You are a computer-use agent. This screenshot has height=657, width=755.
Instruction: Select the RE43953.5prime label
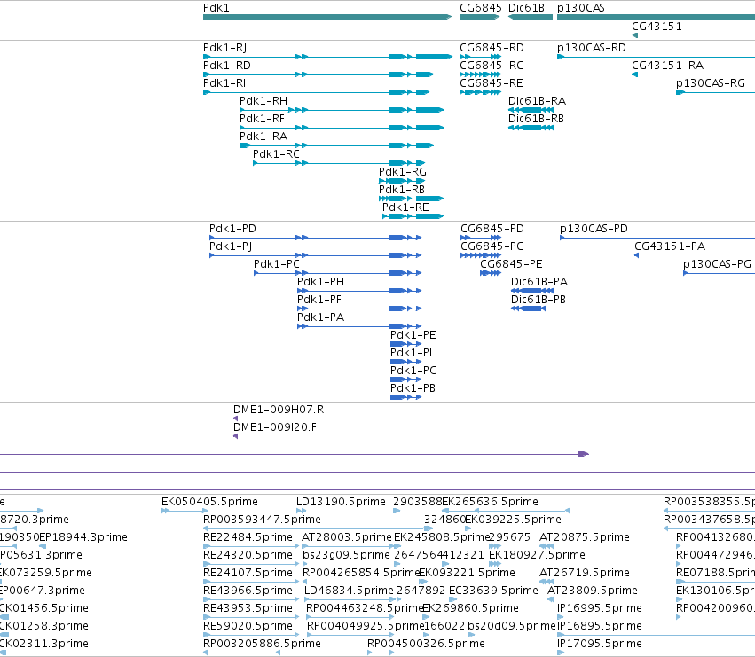pos(248,609)
